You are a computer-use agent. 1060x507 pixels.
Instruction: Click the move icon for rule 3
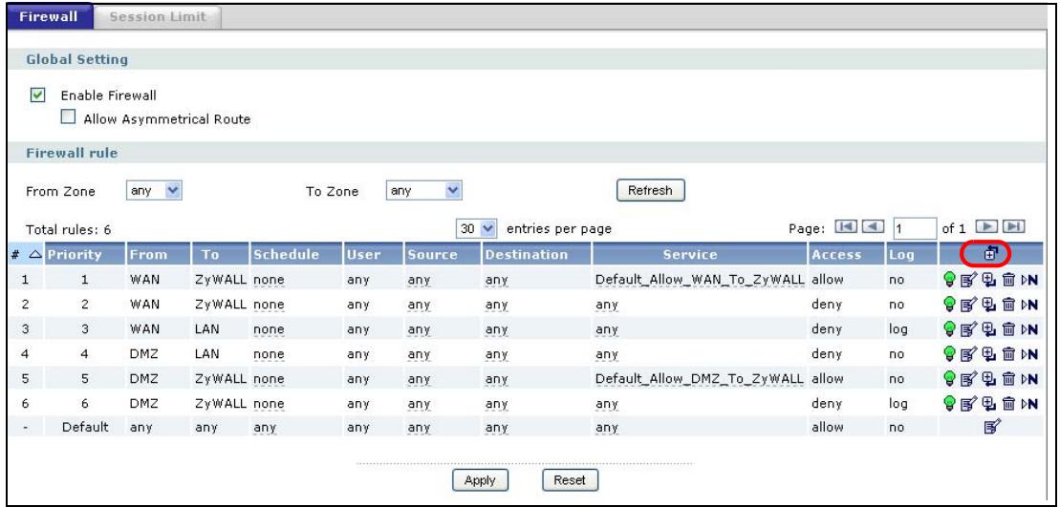point(1028,329)
